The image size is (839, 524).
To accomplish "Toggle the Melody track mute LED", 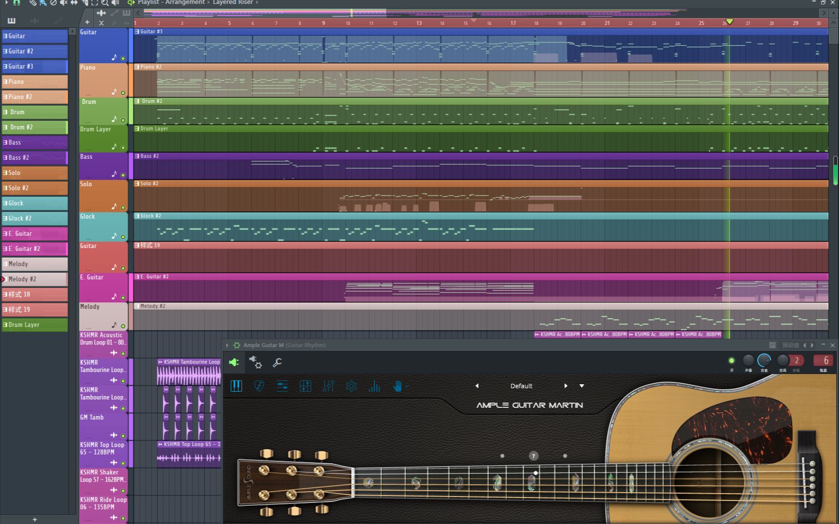I will (x=123, y=326).
